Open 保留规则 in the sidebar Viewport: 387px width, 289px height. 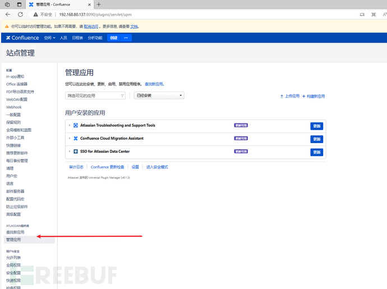pyautogui.click(x=13, y=122)
